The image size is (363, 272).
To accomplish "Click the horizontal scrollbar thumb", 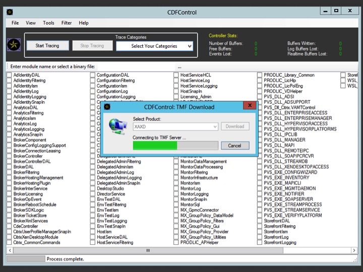I will pos(148,250).
